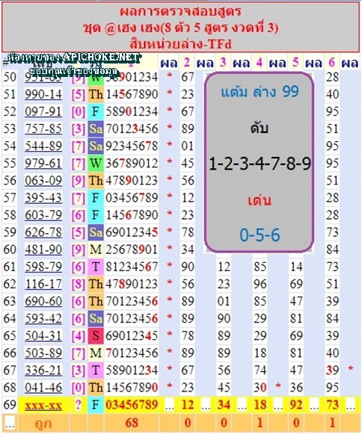Click the column 6 header
Viewport: 362px width, 437px height.
(x=331, y=63)
